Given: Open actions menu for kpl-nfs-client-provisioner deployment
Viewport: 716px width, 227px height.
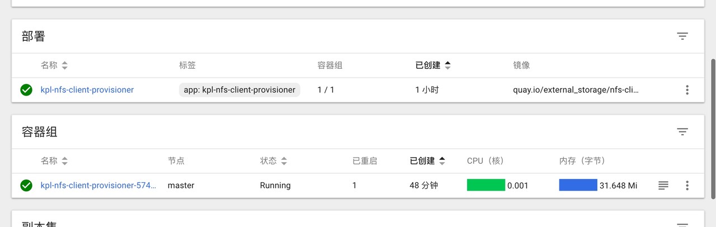Looking at the screenshot, I should [x=687, y=90].
